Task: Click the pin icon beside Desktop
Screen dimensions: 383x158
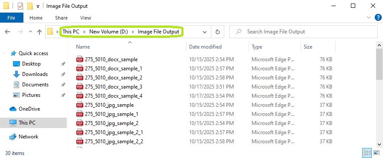Action: (x=63, y=64)
